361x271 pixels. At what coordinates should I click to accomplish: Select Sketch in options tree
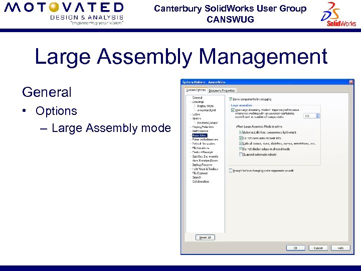pos(197,118)
